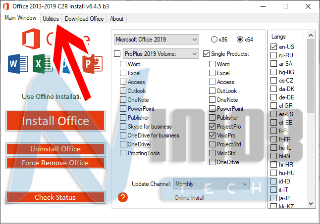Enable the ProPlus 2019 Volume checkbox
The image size is (320, 224).
pos(117,54)
